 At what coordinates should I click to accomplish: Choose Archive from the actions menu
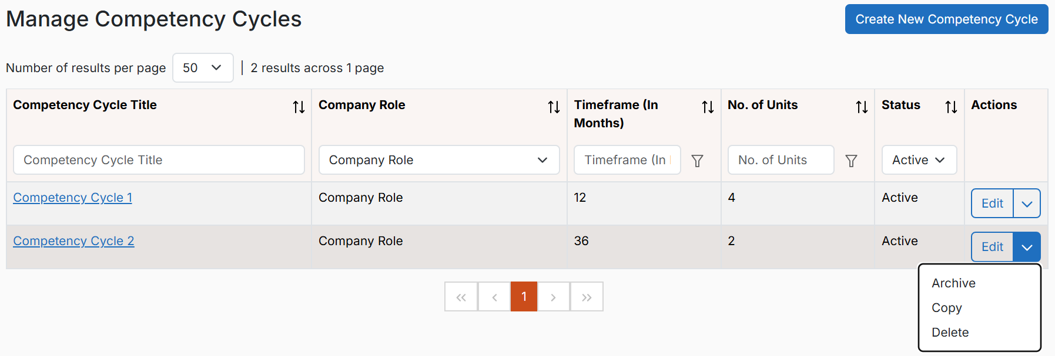tap(953, 283)
